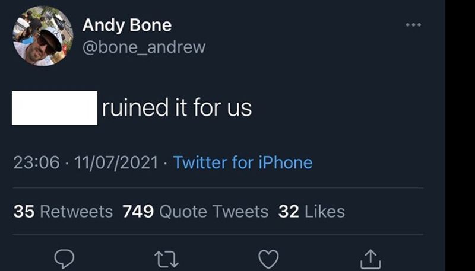Click the black strip along the right edge
The width and height of the screenshot is (475, 271).
click(460, 135)
